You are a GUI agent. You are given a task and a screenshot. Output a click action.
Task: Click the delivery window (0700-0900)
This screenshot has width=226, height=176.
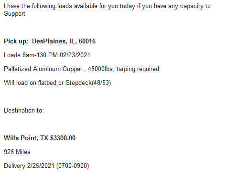click(x=73, y=166)
